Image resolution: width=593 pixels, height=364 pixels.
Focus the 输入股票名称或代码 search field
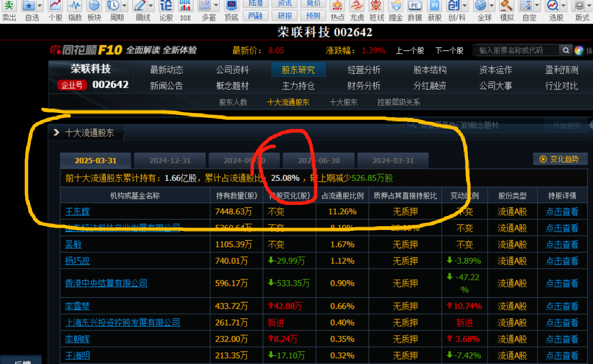click(x=516, y=50)
